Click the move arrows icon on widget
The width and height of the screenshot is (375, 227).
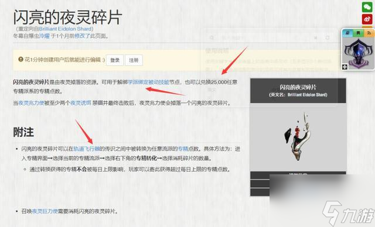(345, 67)
